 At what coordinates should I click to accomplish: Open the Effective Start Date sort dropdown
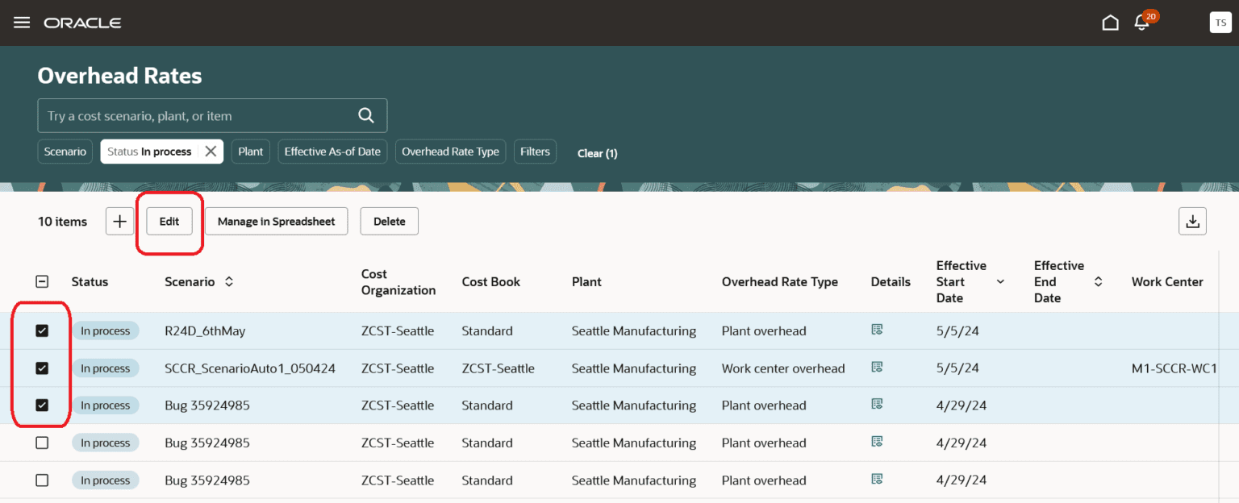click(1000, 281)
